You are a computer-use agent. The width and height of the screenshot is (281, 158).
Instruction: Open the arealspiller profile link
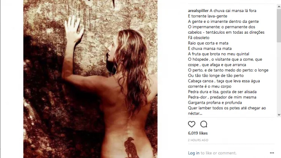coord(198,10)
